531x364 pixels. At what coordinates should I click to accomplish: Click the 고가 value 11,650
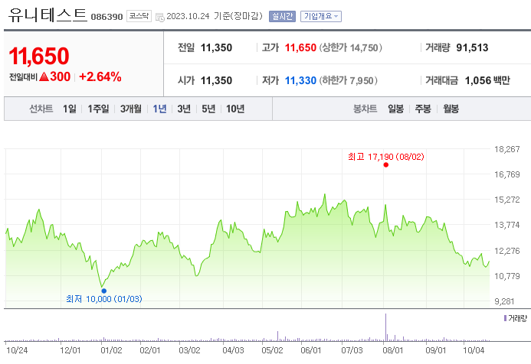[300, 47]
